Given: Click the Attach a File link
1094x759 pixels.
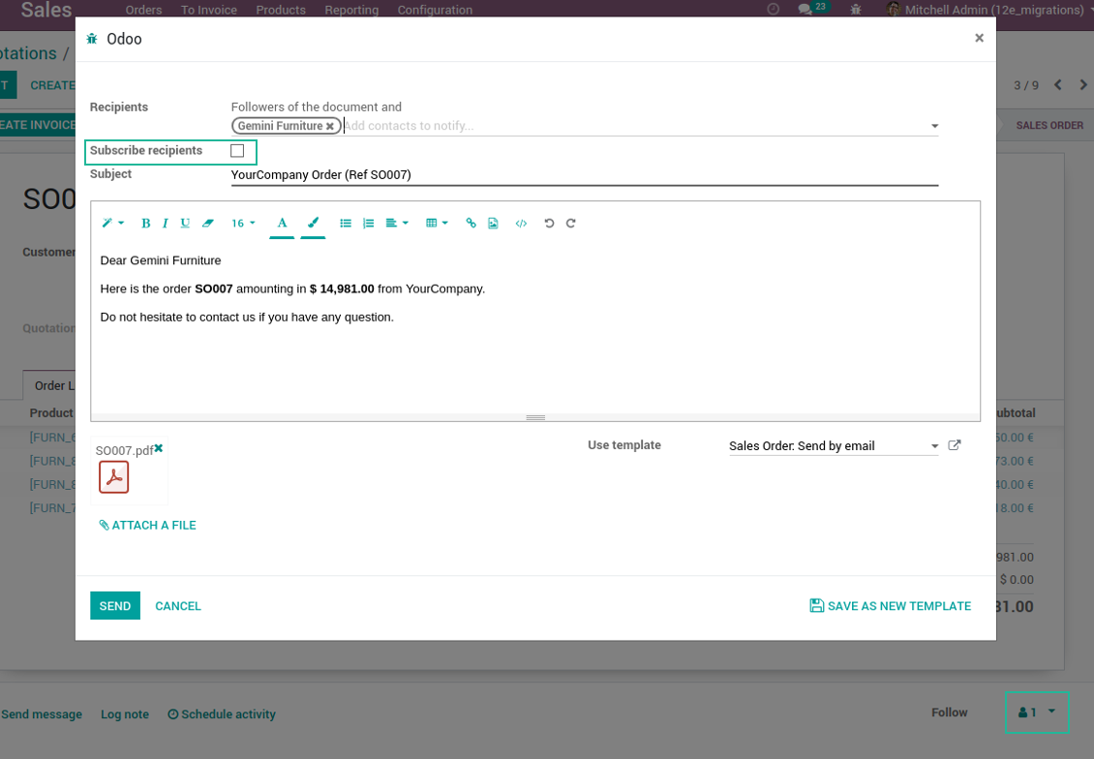Looking at the screenshot, I should 147,526.
